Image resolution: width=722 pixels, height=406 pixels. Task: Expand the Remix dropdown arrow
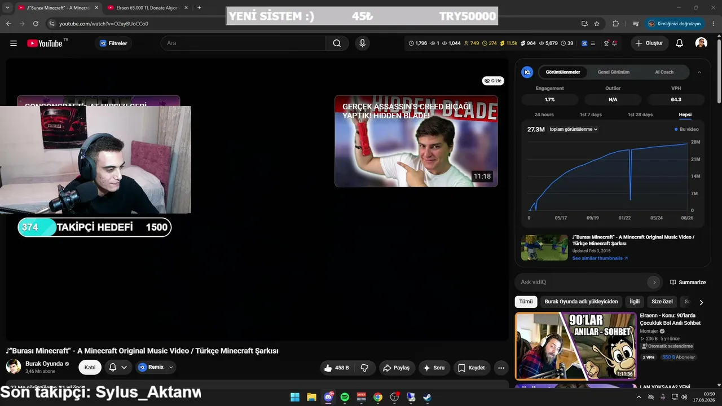click(x=171, y=367)
